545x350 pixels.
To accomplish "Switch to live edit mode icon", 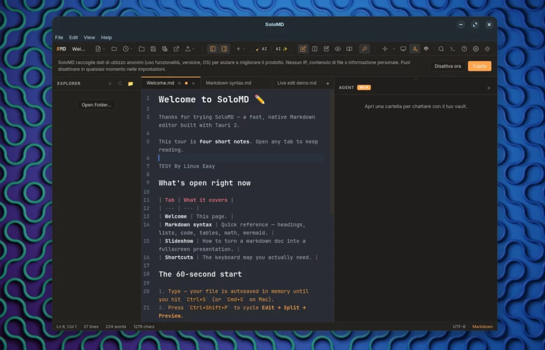I will pyautogui.click(x=326, y=49).
